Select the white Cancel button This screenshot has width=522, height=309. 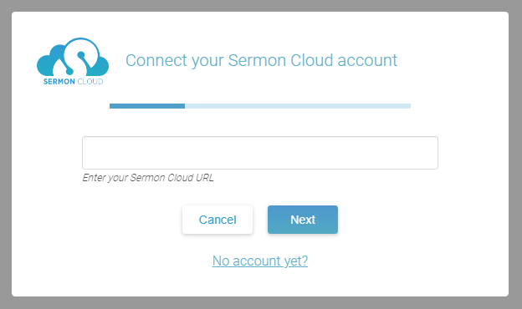click(217, 220)
